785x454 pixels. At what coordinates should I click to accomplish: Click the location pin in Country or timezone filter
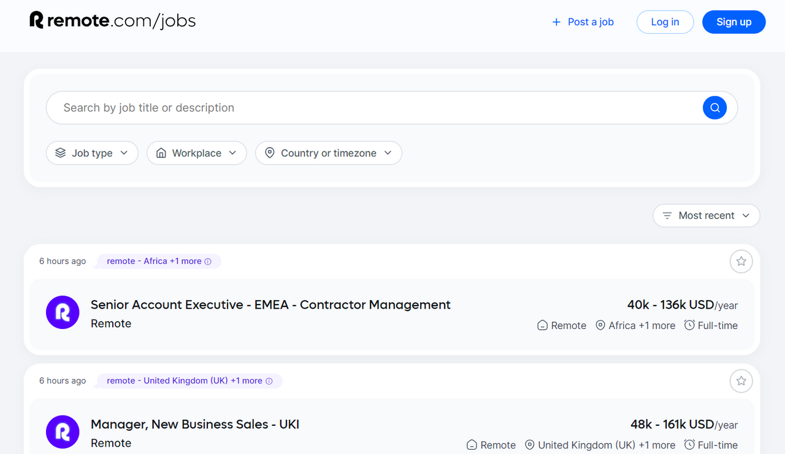(x=269, y=153)
